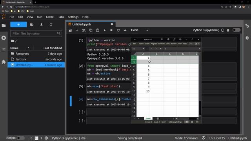
Task: Open the Excel Insert ribbon tab
Action: pyautogui.click(x=147, y=44)
